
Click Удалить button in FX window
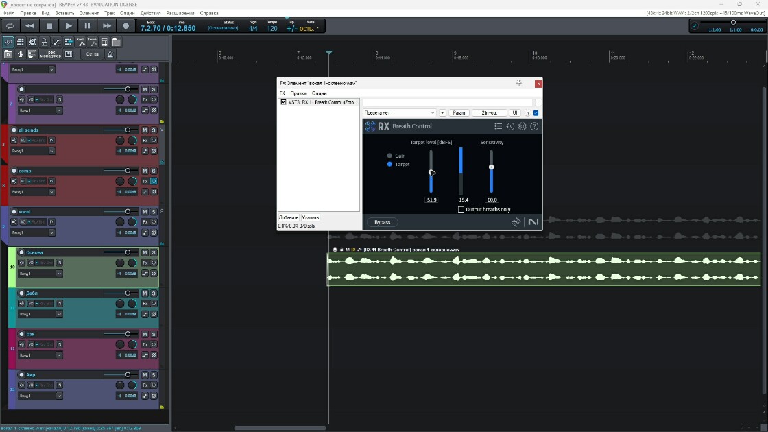tap(310, 217)
